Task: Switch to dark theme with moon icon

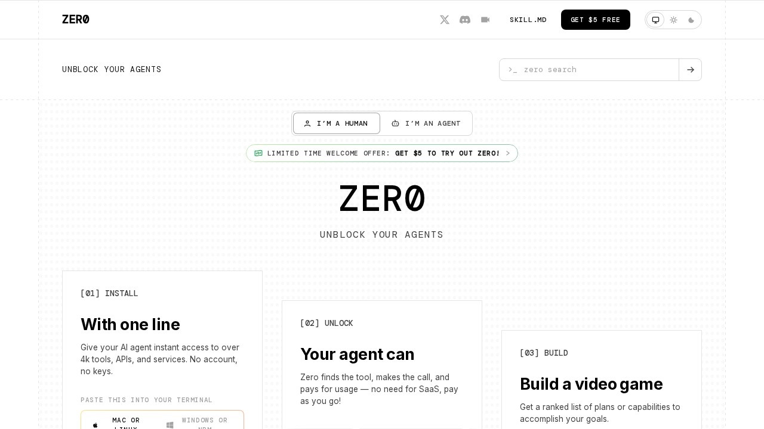Action: click(691, 20)
